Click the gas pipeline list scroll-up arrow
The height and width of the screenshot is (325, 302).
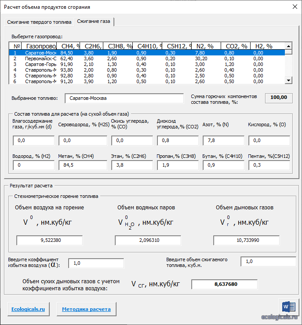click(288, 46)
